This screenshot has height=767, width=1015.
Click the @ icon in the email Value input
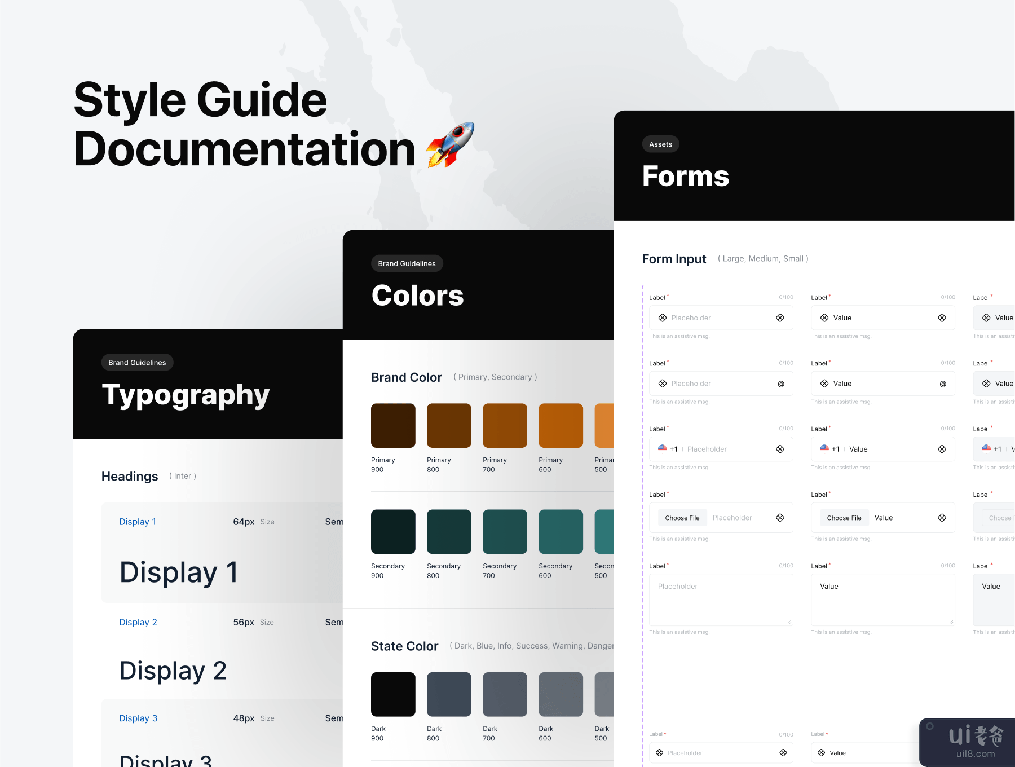(x=943, y=384)
